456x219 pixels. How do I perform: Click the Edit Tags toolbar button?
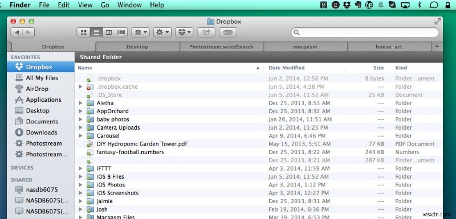click(x=228, y=32)
